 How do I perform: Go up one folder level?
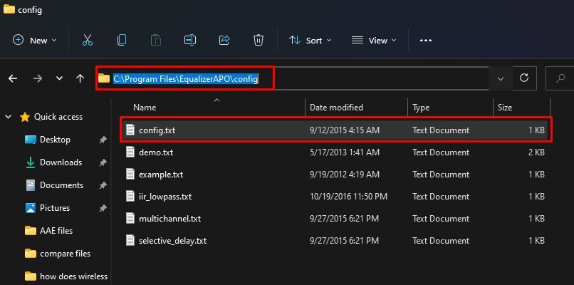[x=80, y=78]
